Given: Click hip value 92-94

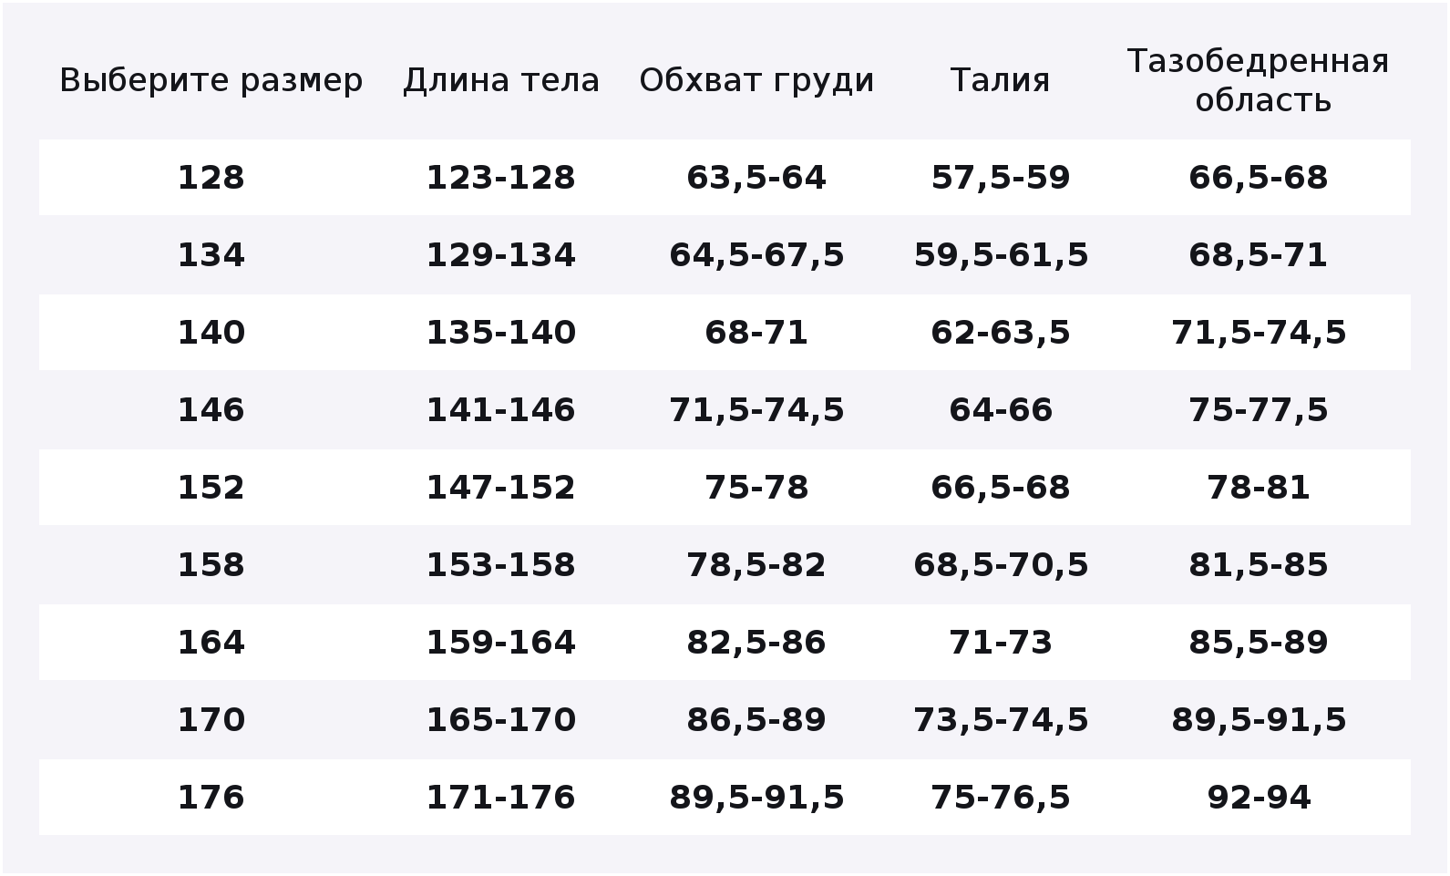Looking at the screenshot, I should pos(1259,797).
